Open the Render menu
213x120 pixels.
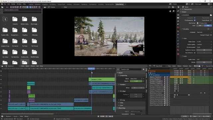point(13,4)
